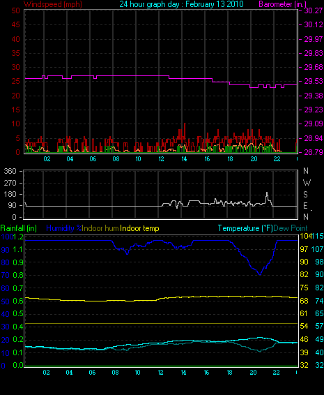The height and width of the screenshot is (395, 324).
Task: Click the Indoor hum legend label
Action: pyautogui.click(x=100, y=228)
